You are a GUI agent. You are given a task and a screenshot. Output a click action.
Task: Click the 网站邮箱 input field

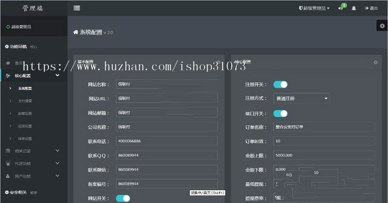(x=167, y=112)
